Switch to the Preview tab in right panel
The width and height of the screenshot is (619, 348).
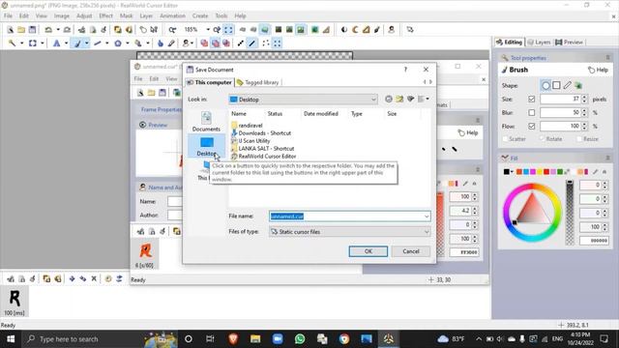(x=569, y=42)
